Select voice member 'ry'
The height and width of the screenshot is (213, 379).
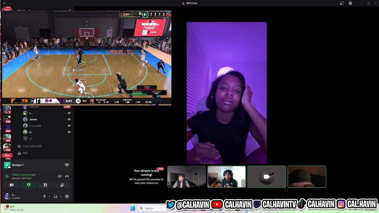(x=30, y=132)
